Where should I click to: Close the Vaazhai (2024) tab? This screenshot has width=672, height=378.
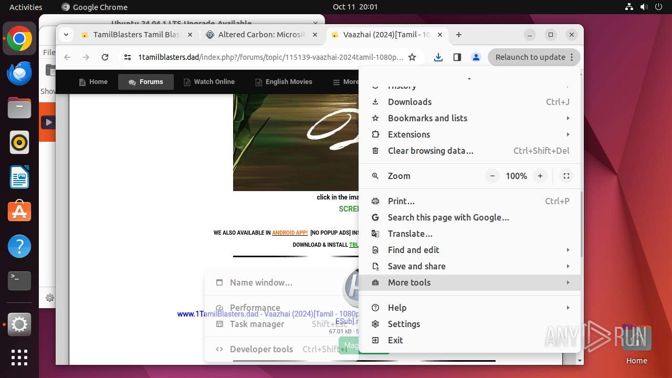click(x=440, y=35)
